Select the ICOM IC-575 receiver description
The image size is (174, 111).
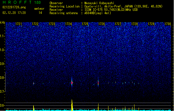111,10
